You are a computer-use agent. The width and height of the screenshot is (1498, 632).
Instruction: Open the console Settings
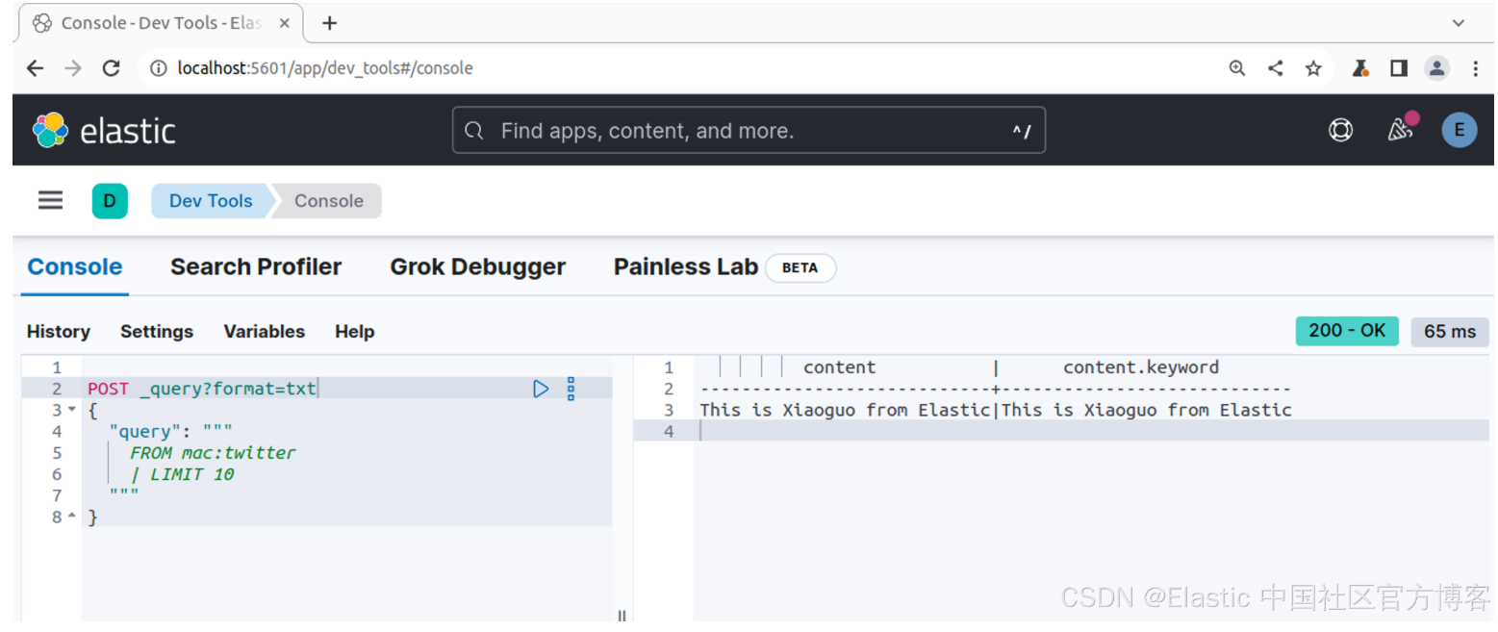[157, 332]
